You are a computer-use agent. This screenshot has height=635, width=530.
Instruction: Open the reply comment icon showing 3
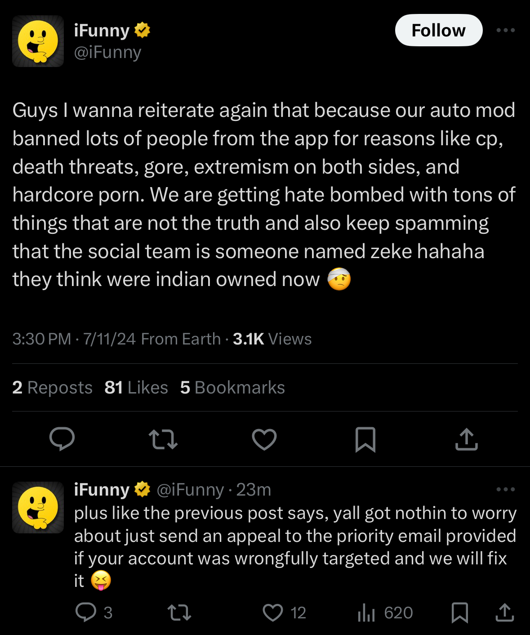pos(94,613)
